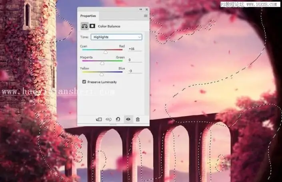Click the Cyan-Red slider handle
The height and width of the screenshot is (182, 282).
[106, 52]
